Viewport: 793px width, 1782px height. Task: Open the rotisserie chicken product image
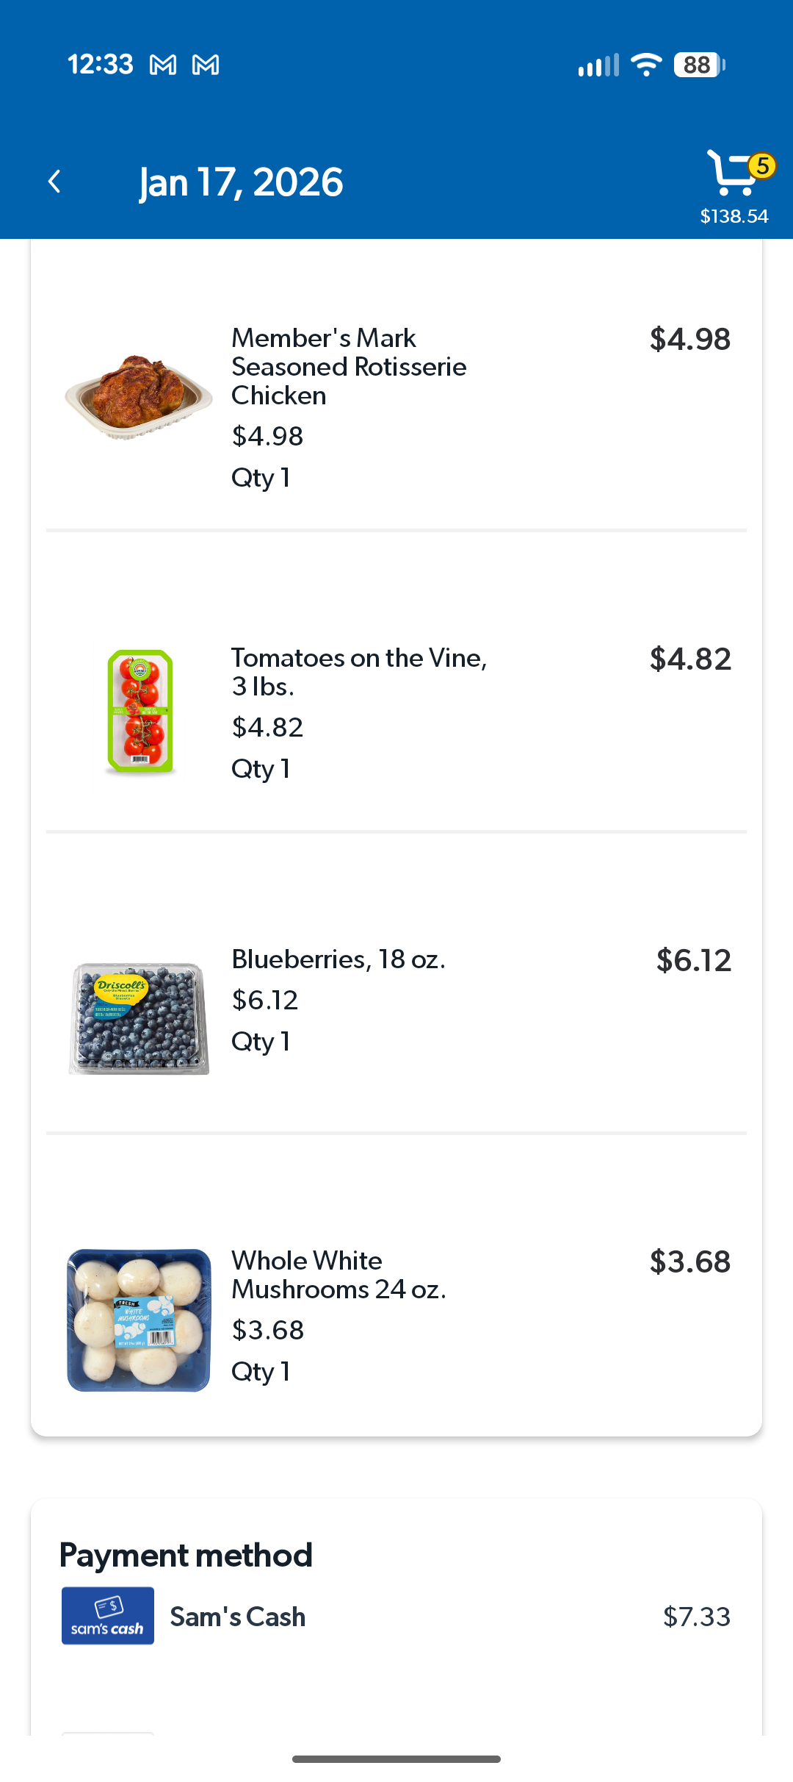pyautogui.click(x=139, y=397)
